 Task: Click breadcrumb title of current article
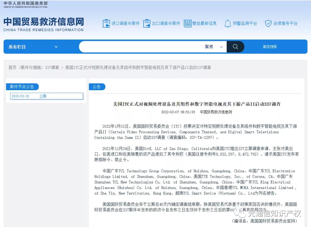point(138,67)
